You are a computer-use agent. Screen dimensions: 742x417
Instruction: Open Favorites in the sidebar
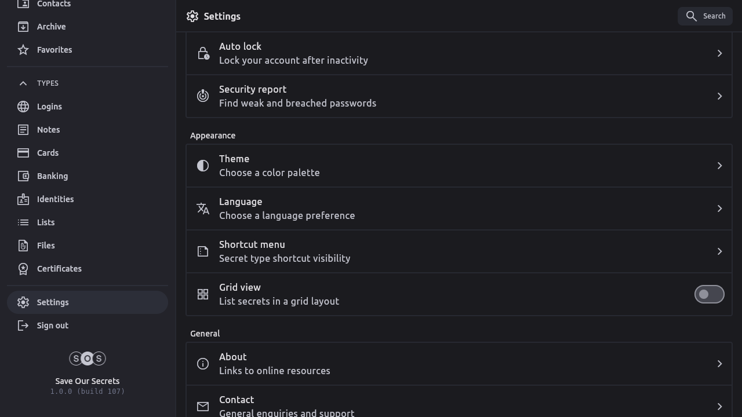(x=54, y=50)
